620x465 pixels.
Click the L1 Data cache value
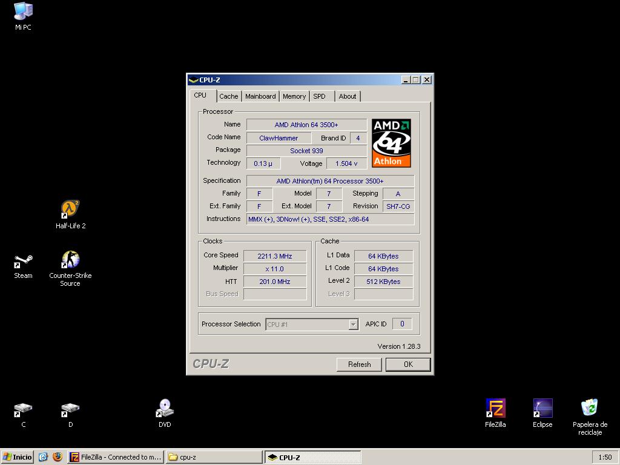[x=383, y=256]
